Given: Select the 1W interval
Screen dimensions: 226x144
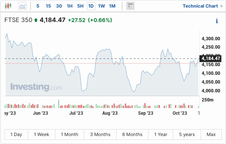Looking at the screenshot, I should point(101,6).
